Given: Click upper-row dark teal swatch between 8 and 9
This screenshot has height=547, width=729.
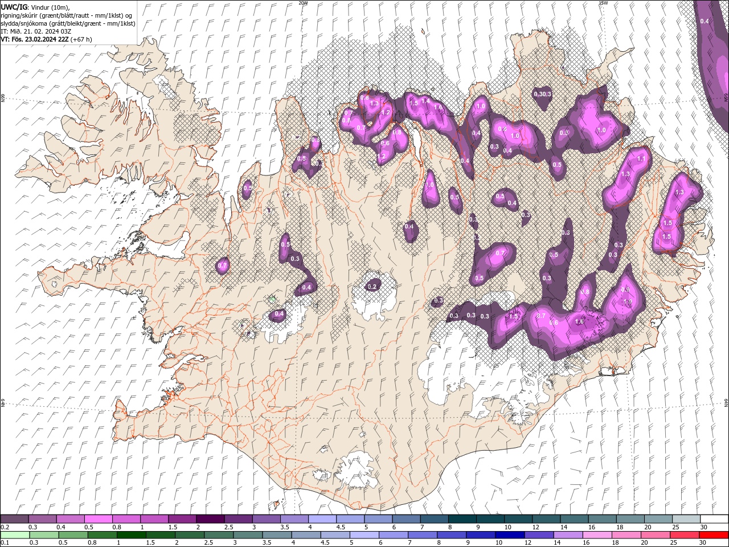Looking at the screenshot, I should click(461, 519).
